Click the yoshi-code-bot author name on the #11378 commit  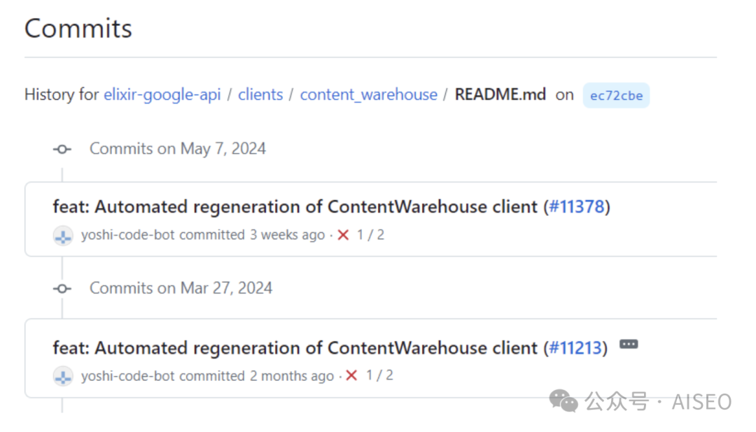[127, 236]
